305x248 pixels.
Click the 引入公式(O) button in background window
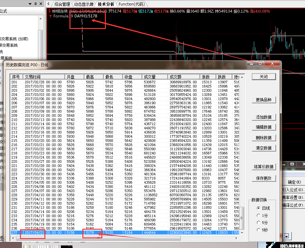click(x=294, y=190)
